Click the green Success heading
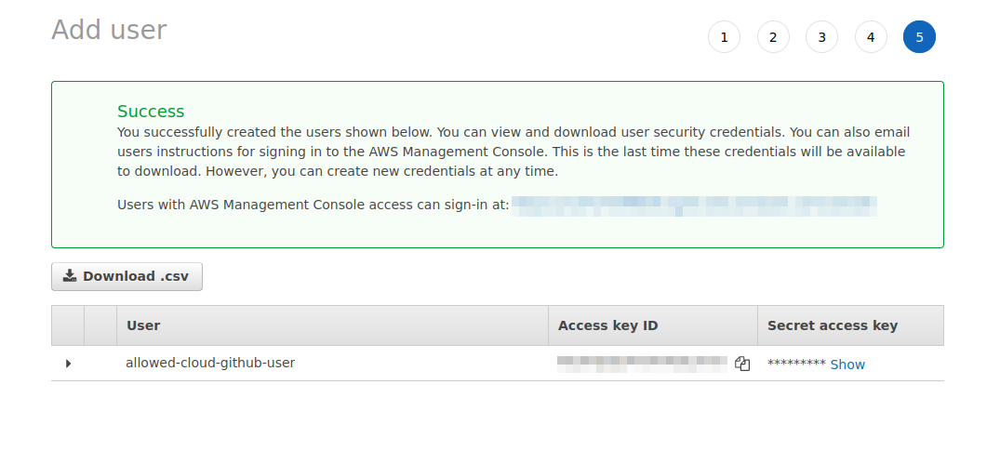This screenshot has width=1000, height=451. [151, 112]
